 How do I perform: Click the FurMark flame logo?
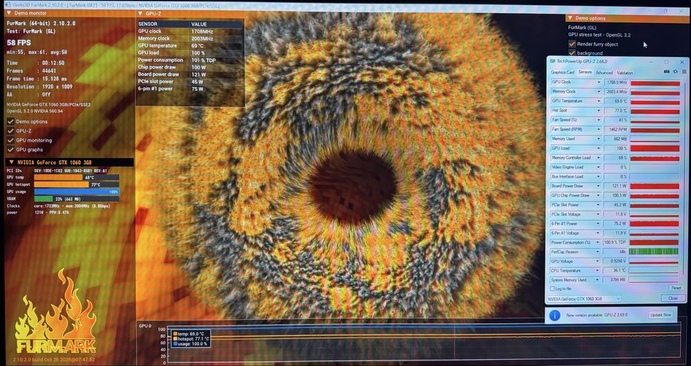coord(55,312)
